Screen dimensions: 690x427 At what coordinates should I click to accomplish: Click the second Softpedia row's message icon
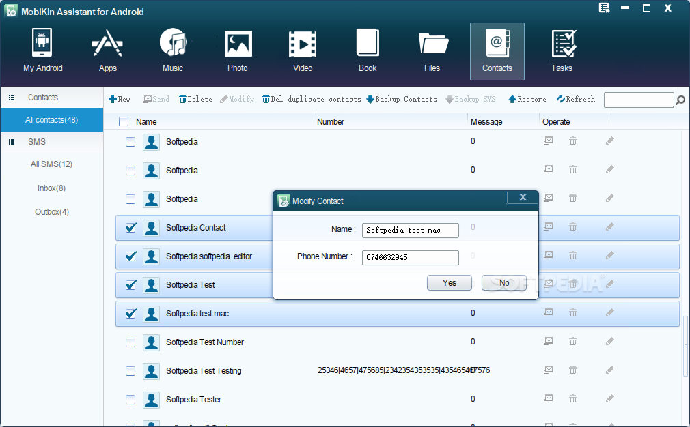(549, 170)
